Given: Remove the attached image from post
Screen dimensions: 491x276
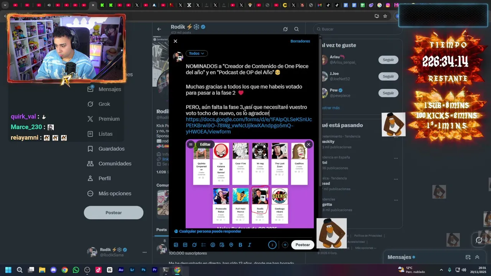Looking at the screenshot, I should (308, 145).
